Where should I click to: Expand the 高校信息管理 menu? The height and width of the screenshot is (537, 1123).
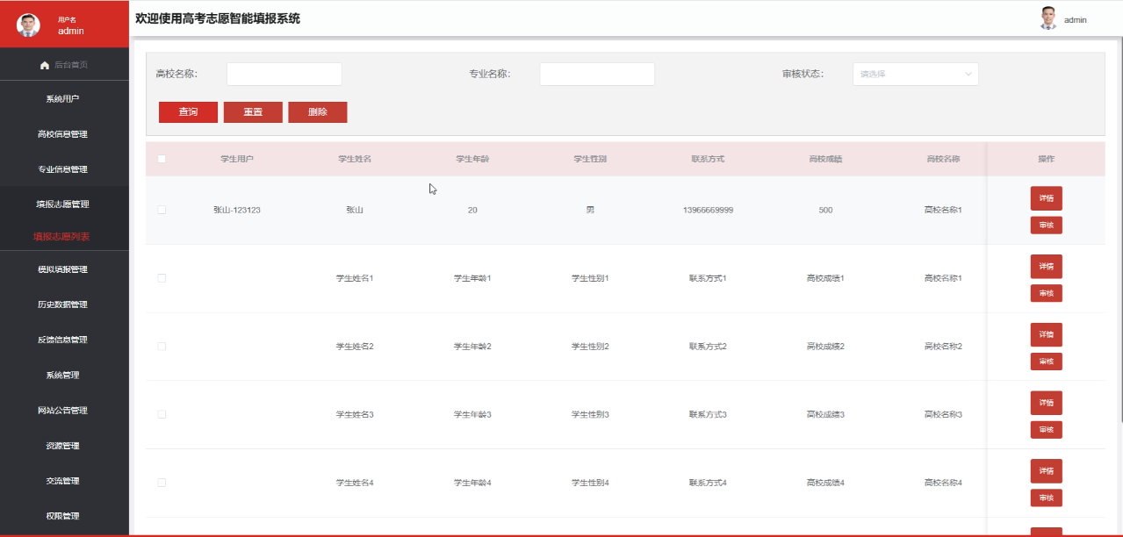64,134
